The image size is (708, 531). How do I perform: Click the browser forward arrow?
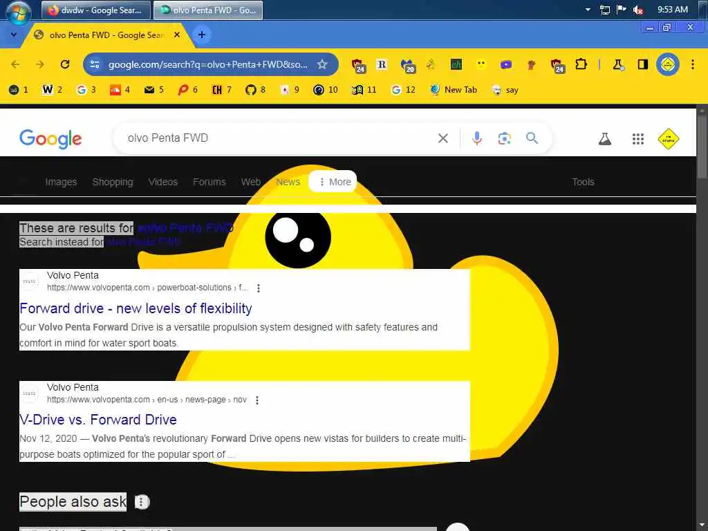(40, 64)
